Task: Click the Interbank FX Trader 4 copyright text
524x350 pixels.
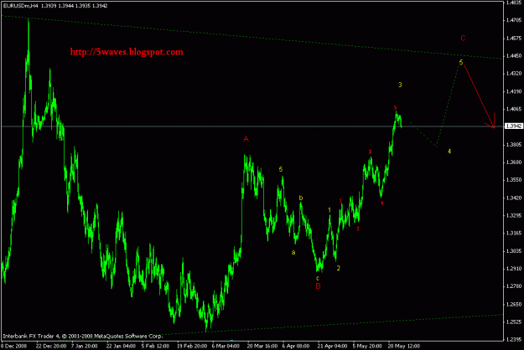Action: coord(82,336)
